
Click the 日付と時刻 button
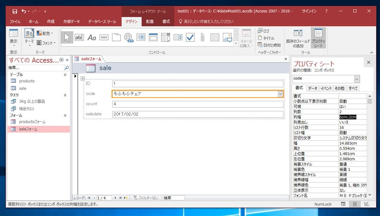[269, 45]
